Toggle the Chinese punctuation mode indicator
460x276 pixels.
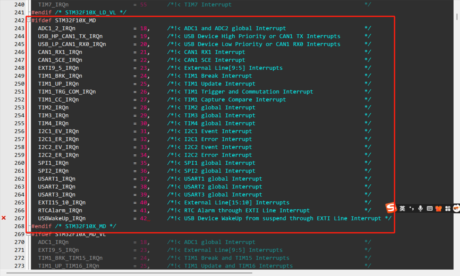tap(411, 208)
